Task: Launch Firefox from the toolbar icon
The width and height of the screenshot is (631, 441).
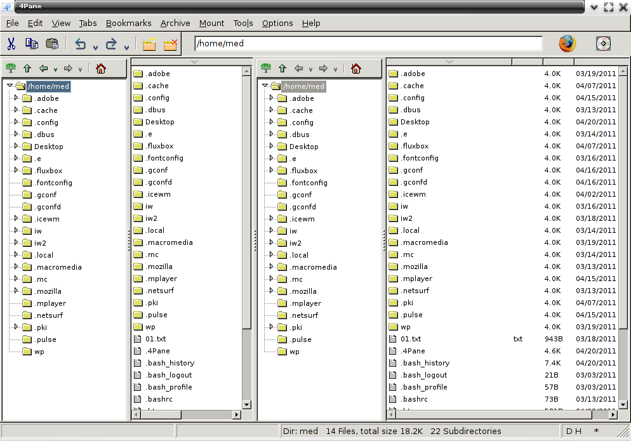Action: point(566,44)
